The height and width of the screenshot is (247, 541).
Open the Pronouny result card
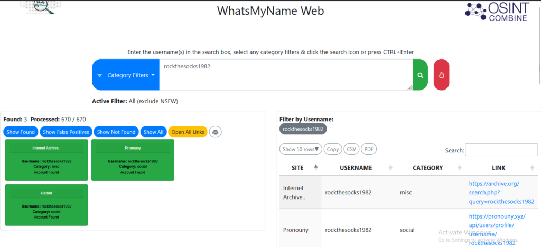[133, 160]
